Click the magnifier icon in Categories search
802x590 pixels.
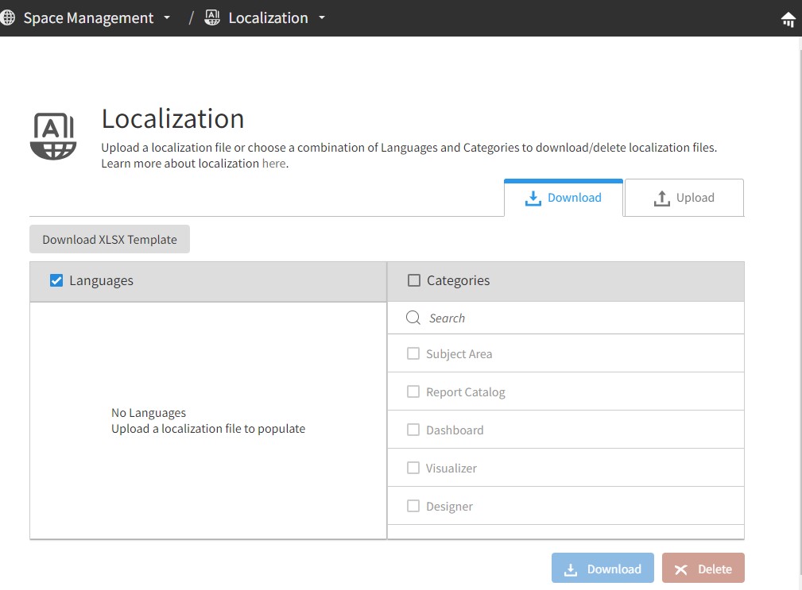pos(413,318)
